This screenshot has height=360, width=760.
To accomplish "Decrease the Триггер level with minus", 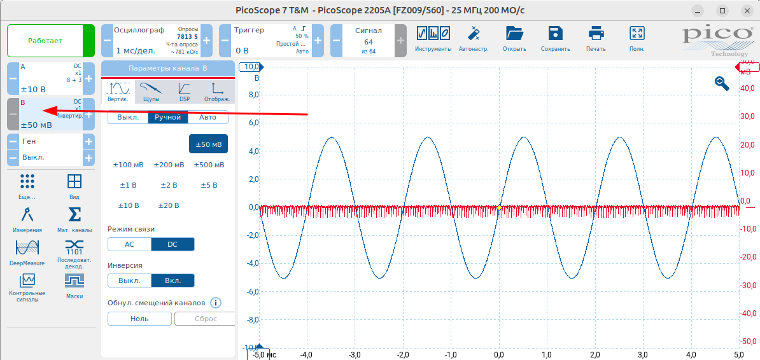I will click(225, 40).
